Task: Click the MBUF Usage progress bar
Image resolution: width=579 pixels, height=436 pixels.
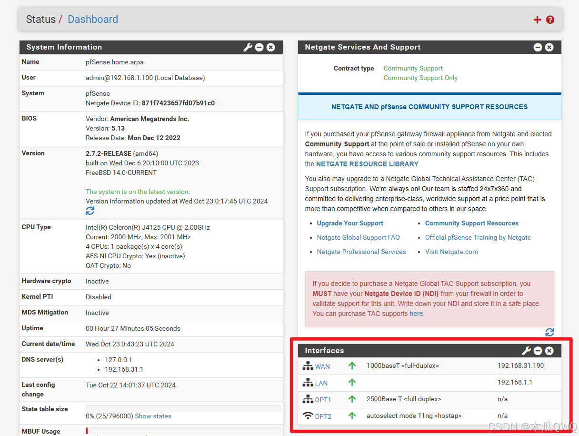Action: click(183, 430)
